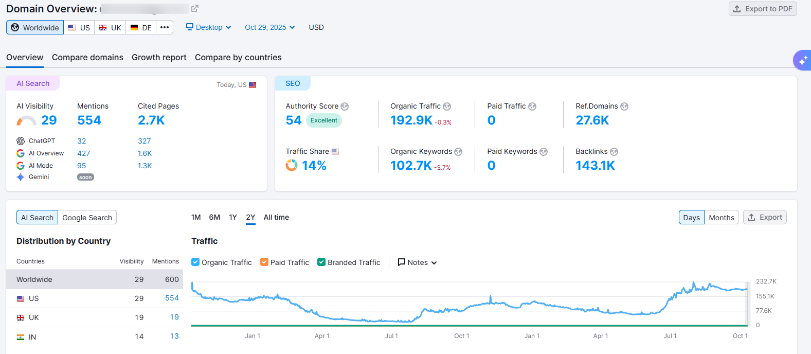Click the Backlinks info globe icon
This screenshot has height=354, width=811.
tap(614, 152)
